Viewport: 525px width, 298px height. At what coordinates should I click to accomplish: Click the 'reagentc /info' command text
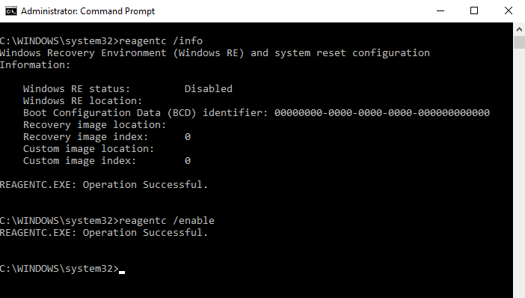tap(161, 41)
